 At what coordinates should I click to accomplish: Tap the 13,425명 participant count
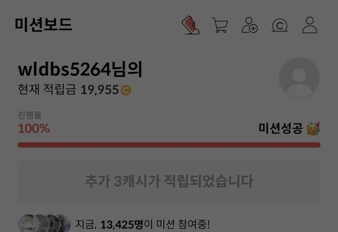coord(122,225)
